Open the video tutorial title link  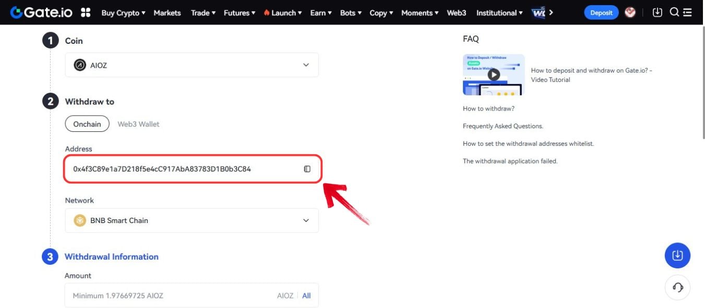coord(591,75)
